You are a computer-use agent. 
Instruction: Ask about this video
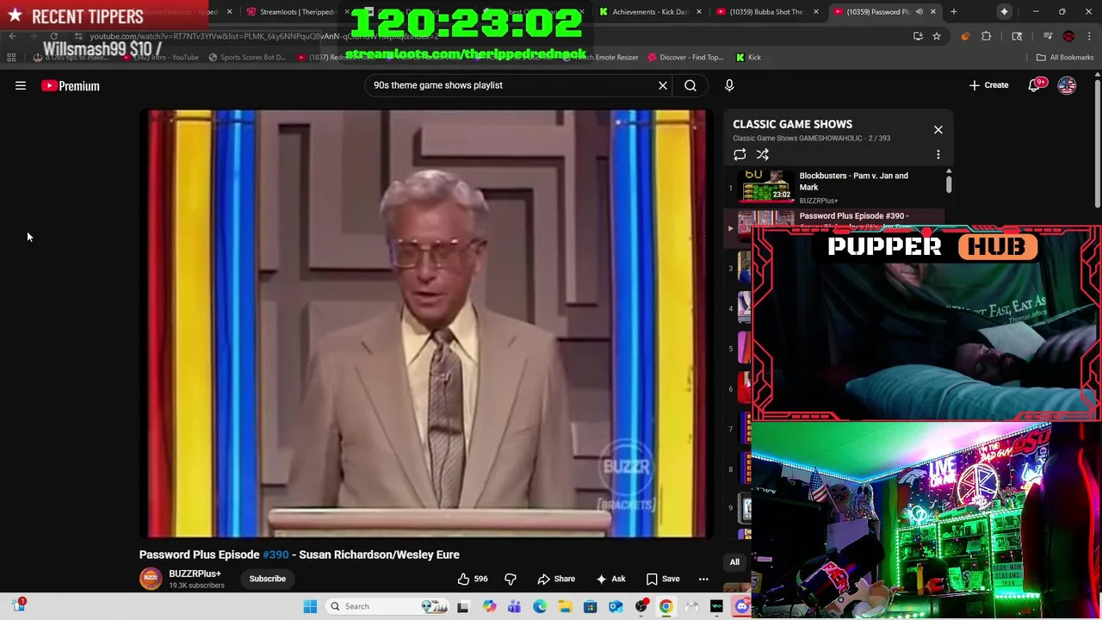coord(610,579)
